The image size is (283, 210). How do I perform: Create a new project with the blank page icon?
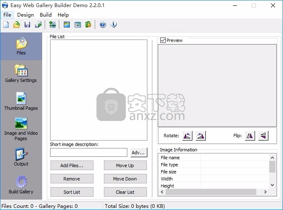coord(6,25)
